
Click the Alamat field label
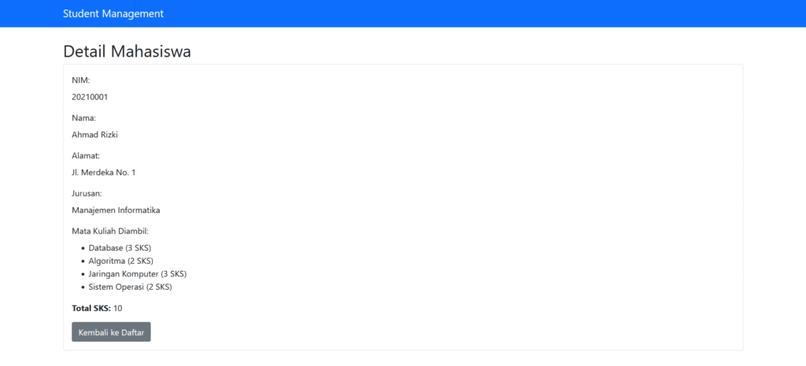tap(86, 156)
